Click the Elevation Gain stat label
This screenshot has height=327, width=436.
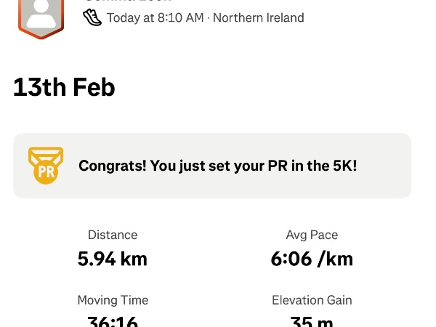tap(312, 300)
